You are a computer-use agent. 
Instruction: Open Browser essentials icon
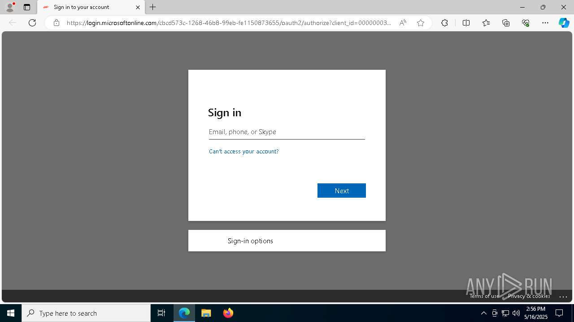point(526,23)
